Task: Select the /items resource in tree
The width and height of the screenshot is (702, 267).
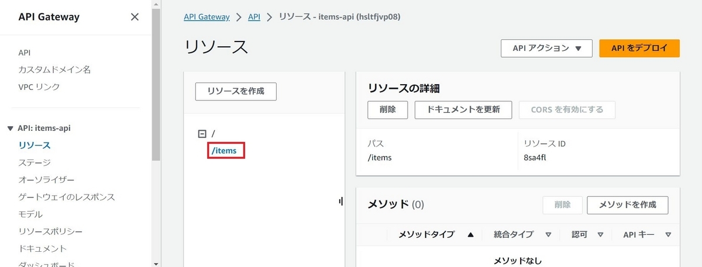Action: [225, 151]
